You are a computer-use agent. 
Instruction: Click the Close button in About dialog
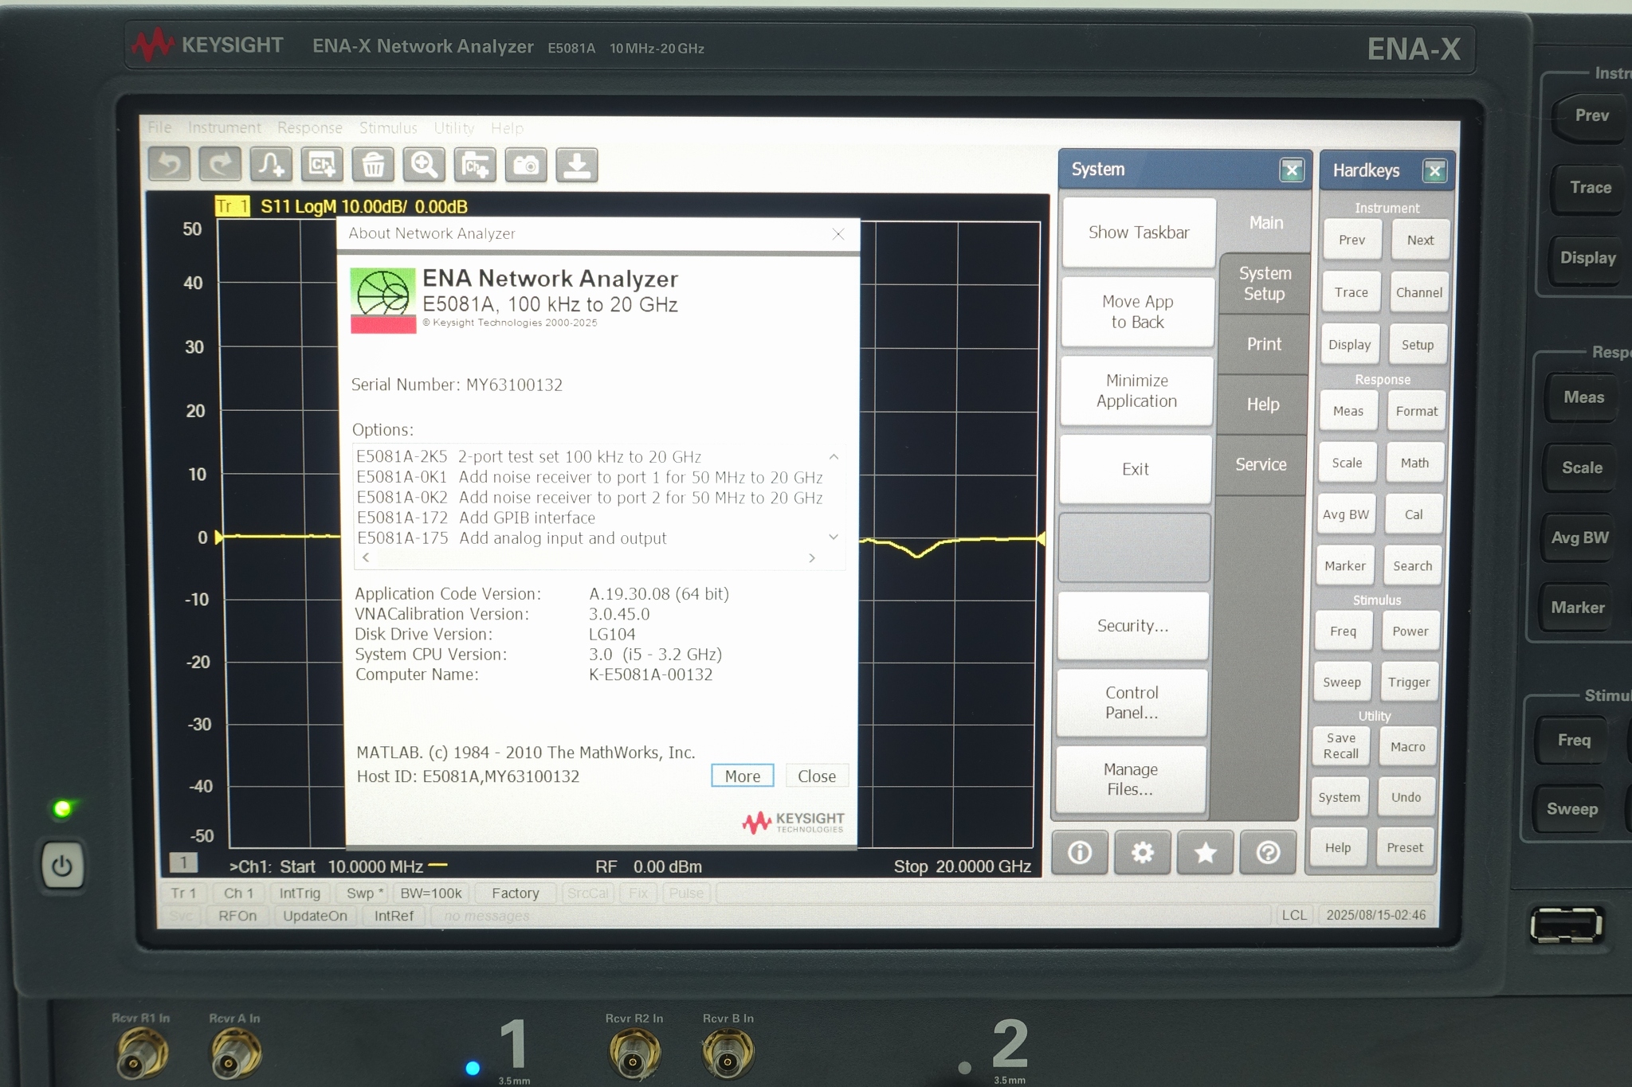pos(817,776)
